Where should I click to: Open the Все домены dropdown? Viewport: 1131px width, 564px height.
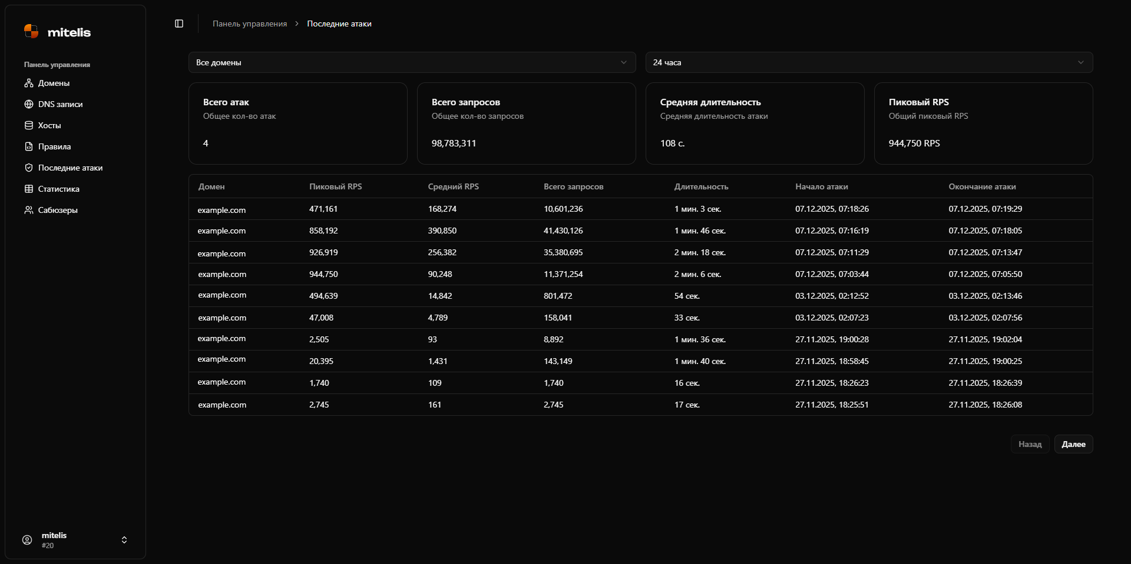pyautogui.click(x=412, y=62)
